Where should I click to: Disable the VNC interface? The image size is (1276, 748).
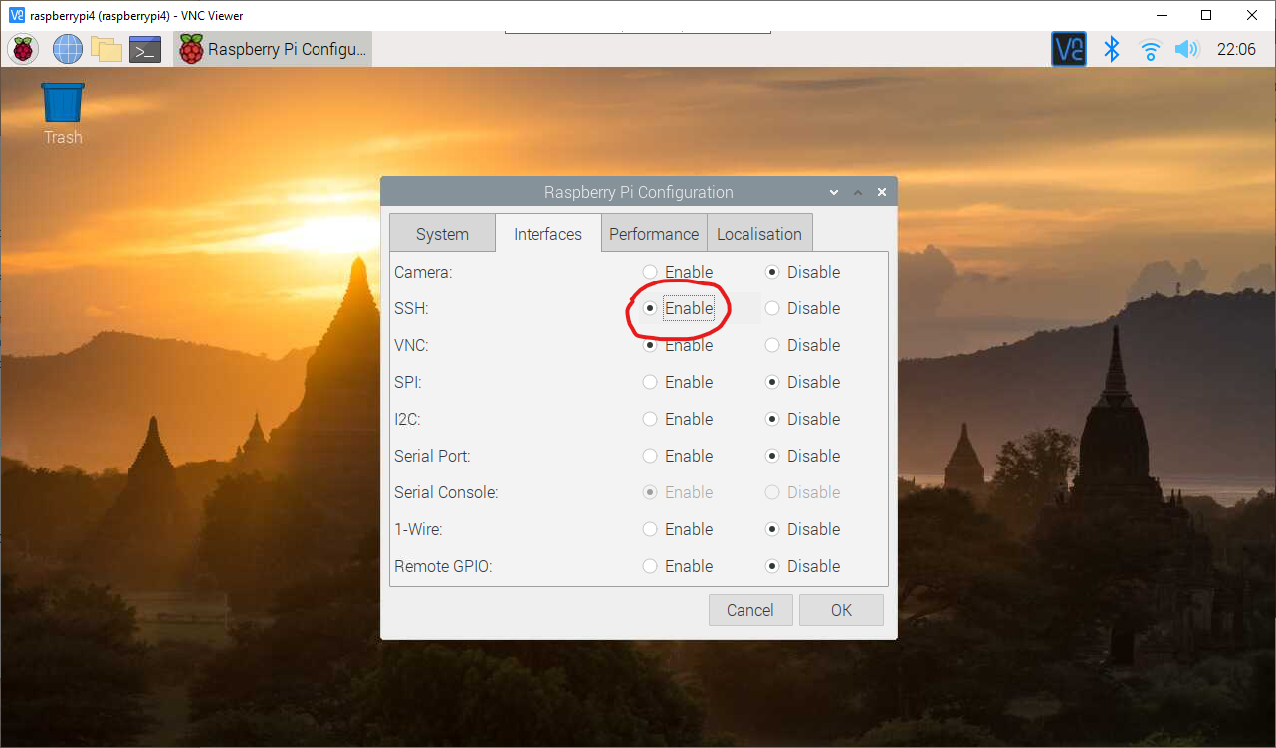772,345
